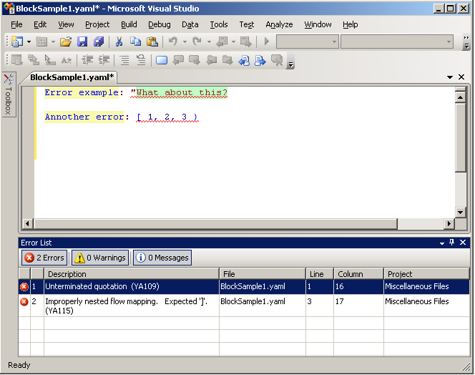475x375 pixels.
Task: Sort by the Line column header
Action: click(320, 274)
